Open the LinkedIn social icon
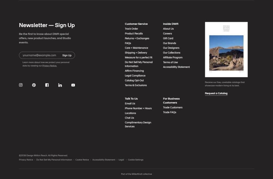The height and width of the screenshot is (179, 273). point(60,85)
